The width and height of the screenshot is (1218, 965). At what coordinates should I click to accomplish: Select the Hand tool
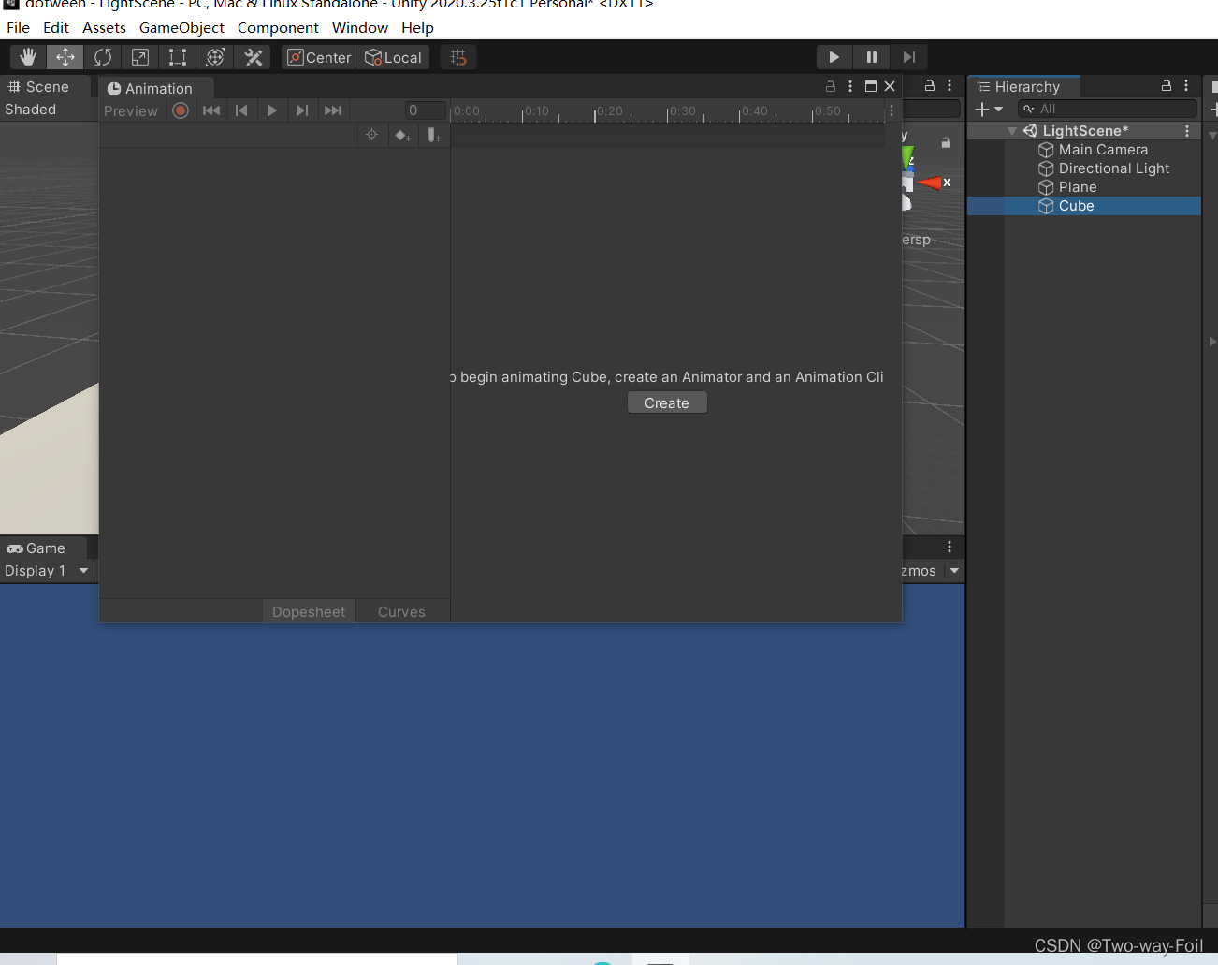pyautogui.click(x=28, y=57)
